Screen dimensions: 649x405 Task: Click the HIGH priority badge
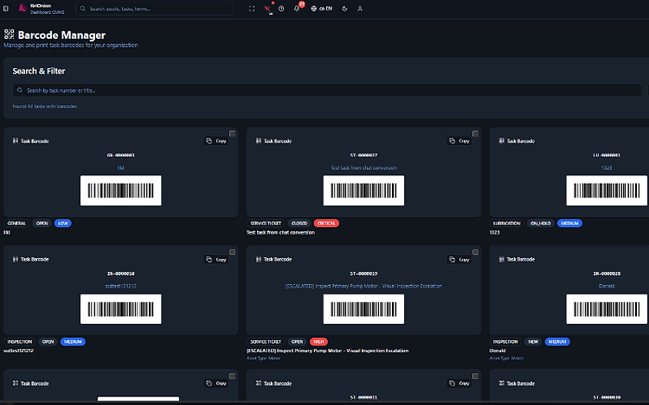(318, 341)
